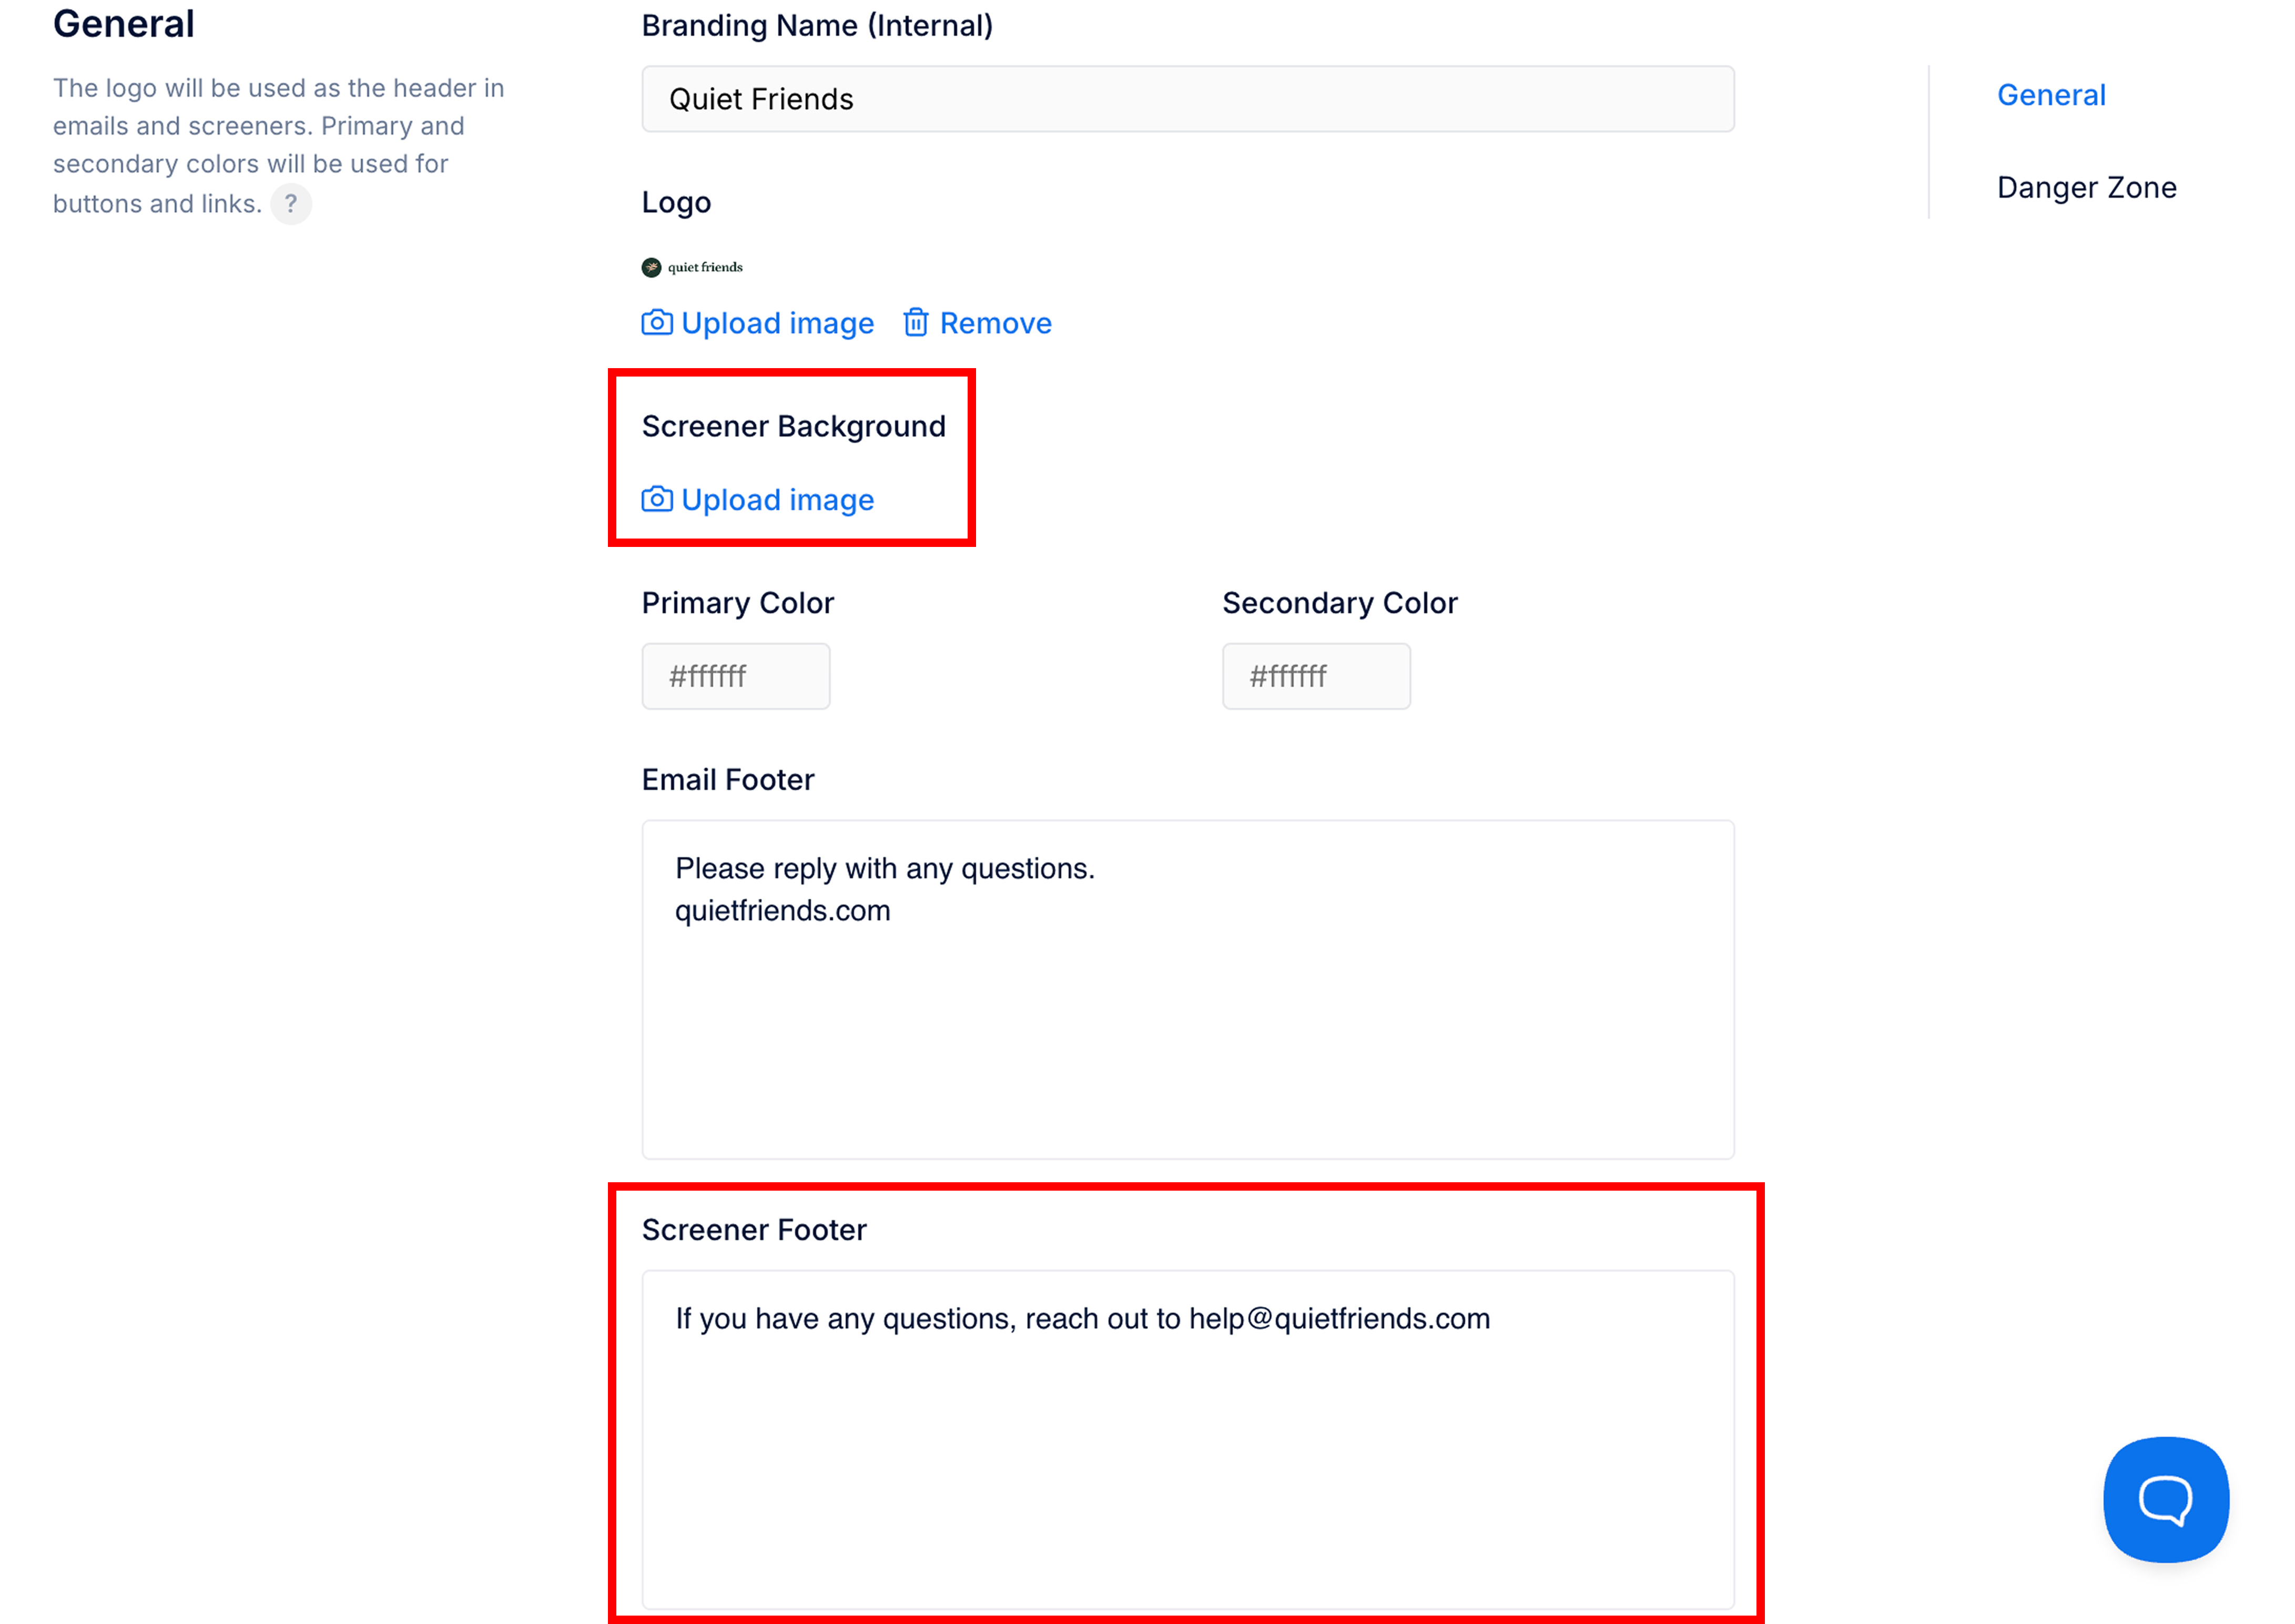Viewport: 2295px width, 1624px height.
Task: Open the blue chat support bubble
Action: point(2166,1499)
